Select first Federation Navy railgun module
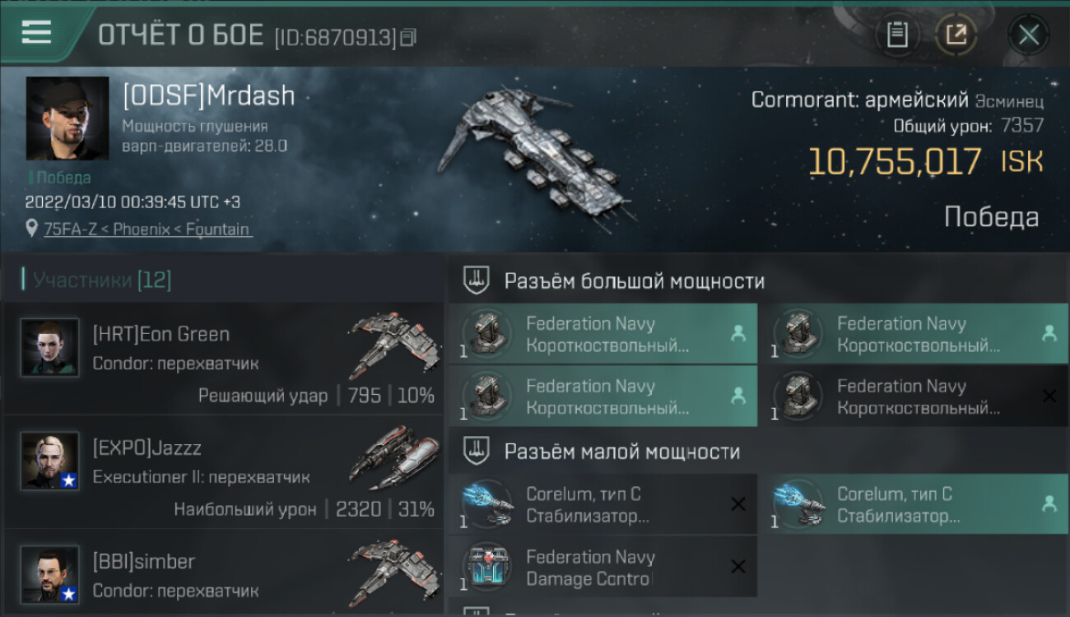Image resolution: width=1070 pixels, height=617 pixels. click(x=602, y=333)
